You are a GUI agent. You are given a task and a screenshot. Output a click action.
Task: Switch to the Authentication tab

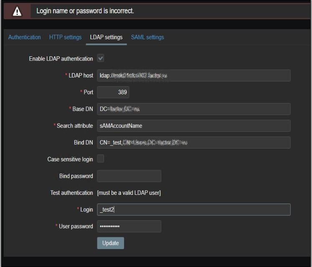[x=25, y=37]
